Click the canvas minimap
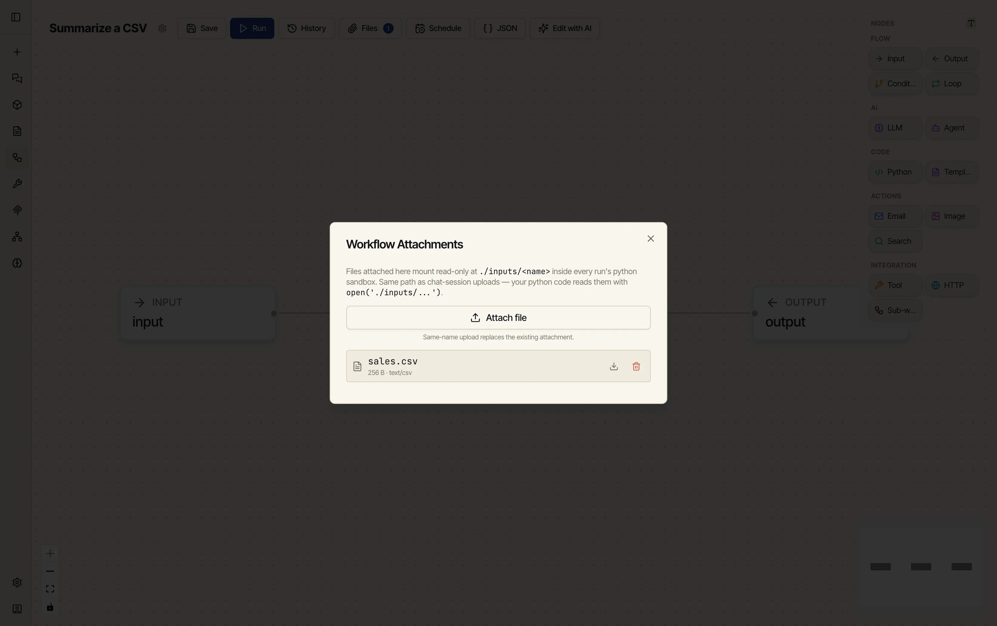Screen dimensions: 997x626 point(921,567)
